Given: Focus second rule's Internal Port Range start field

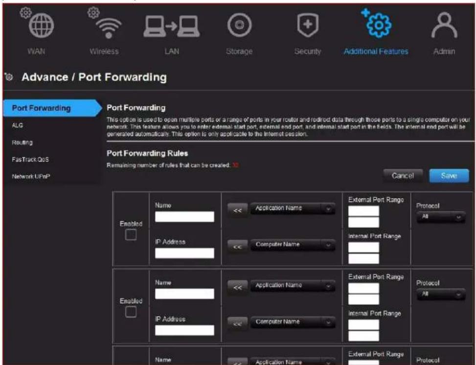Looking at the screenshot, I should (x=363, y=324).
